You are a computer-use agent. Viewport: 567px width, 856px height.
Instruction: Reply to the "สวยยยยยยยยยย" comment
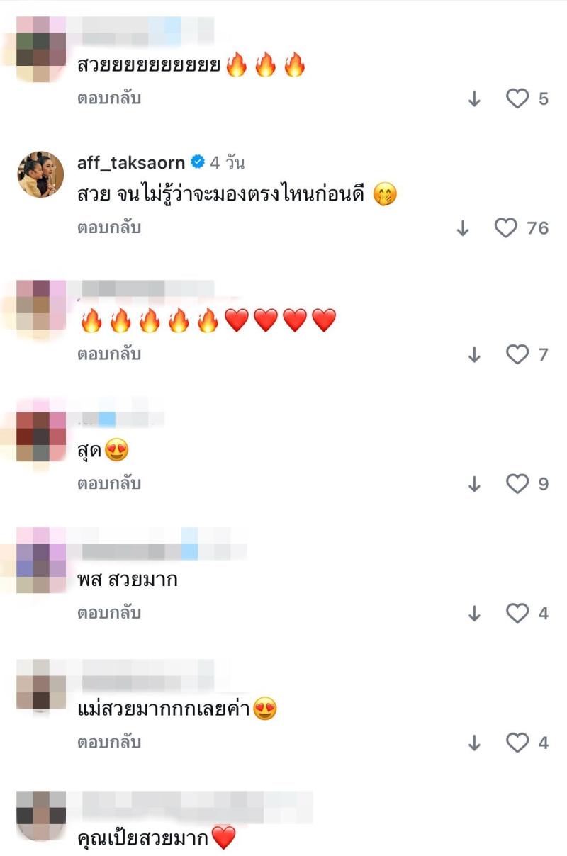109,98
